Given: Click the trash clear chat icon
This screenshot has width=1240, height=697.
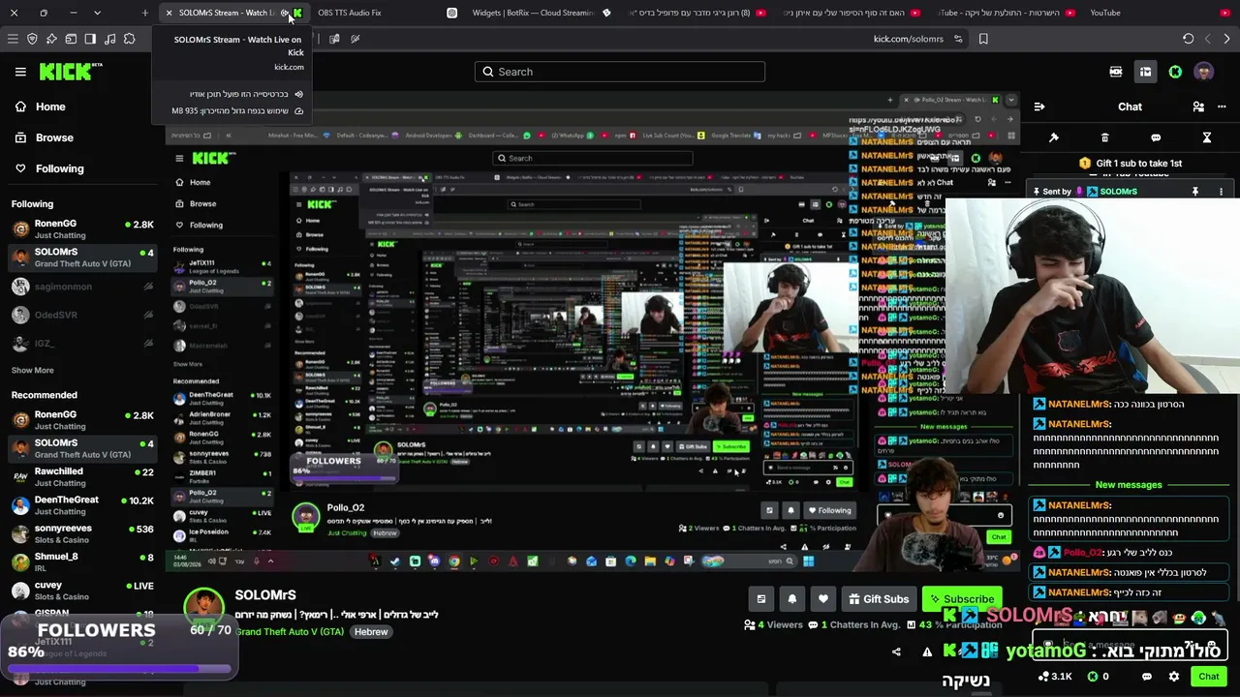Looking at the screenshot, I should point(1105,137).
